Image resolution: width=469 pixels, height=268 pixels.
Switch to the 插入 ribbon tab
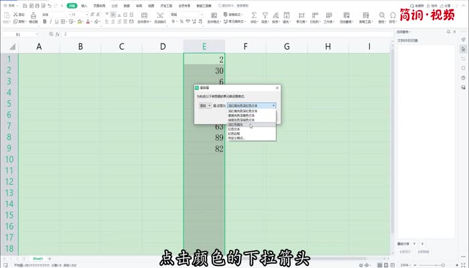(84, 5)
